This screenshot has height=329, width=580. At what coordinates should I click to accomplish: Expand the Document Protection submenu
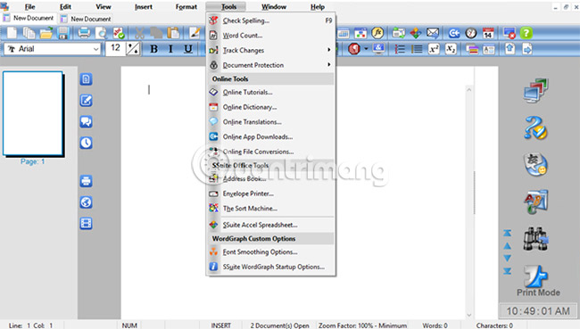(x=270, y=65)
